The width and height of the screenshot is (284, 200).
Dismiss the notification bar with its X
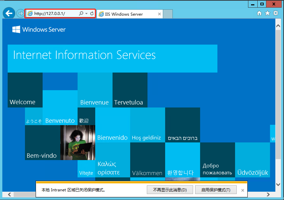243,190
